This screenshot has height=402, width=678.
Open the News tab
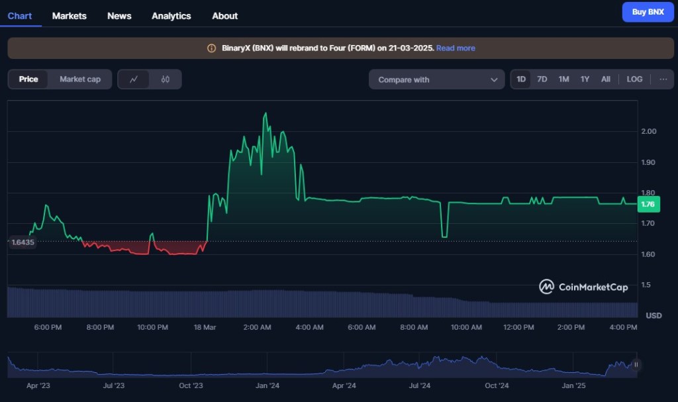tap(119, 16)
